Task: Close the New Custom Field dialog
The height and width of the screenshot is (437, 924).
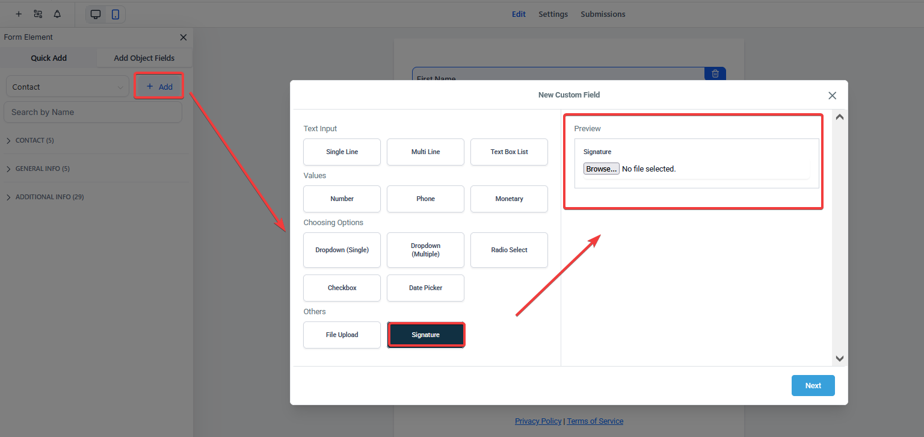Action: (x=832, y=96)
